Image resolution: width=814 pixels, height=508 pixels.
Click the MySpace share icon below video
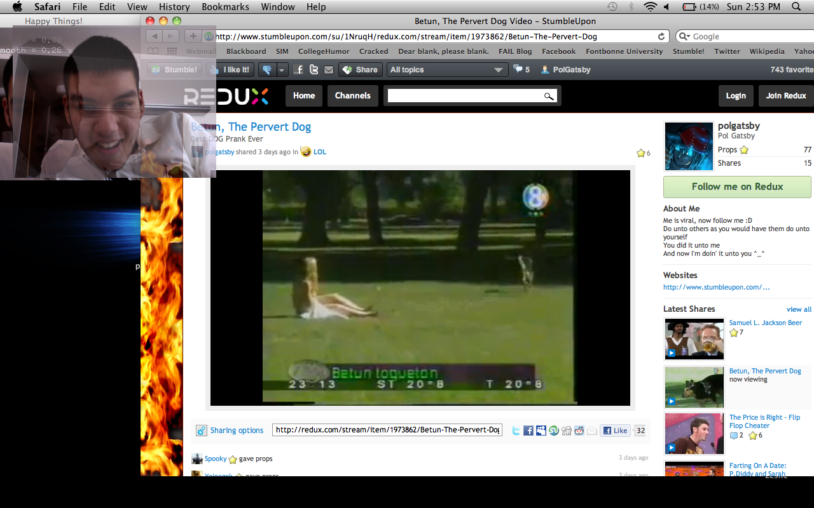(541, 431)
